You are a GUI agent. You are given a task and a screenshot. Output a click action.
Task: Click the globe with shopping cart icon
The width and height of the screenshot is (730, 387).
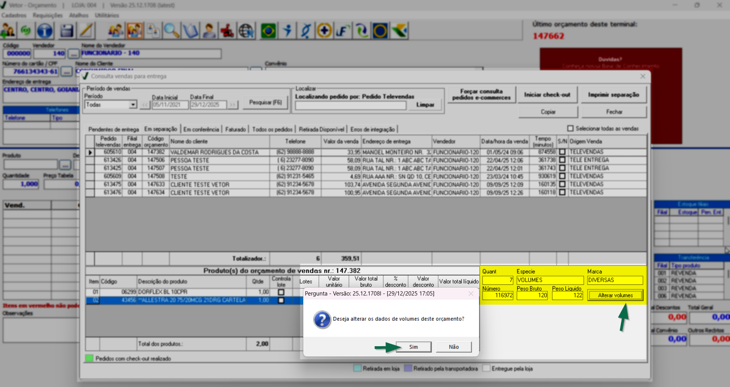(246, 31)
